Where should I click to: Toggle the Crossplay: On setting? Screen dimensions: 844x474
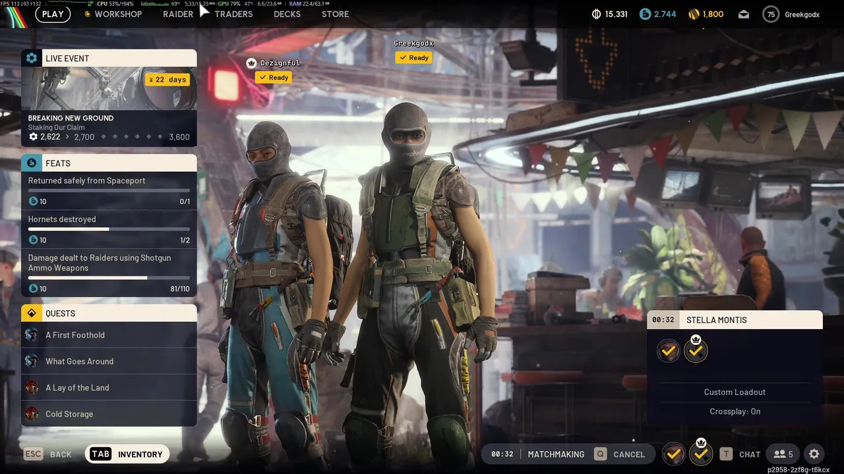coord(735,411)
